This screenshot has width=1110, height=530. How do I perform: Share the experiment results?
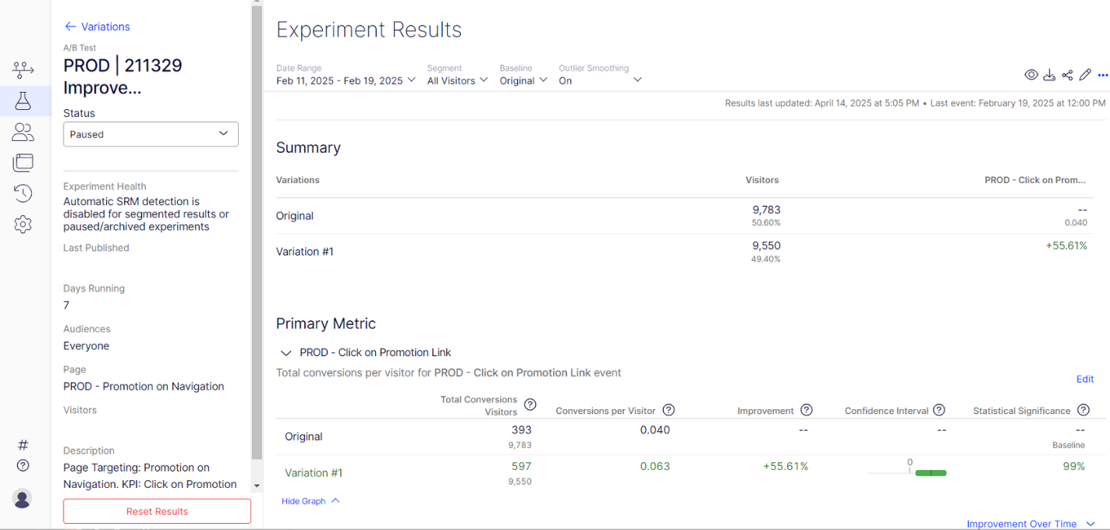[1067, 75]
